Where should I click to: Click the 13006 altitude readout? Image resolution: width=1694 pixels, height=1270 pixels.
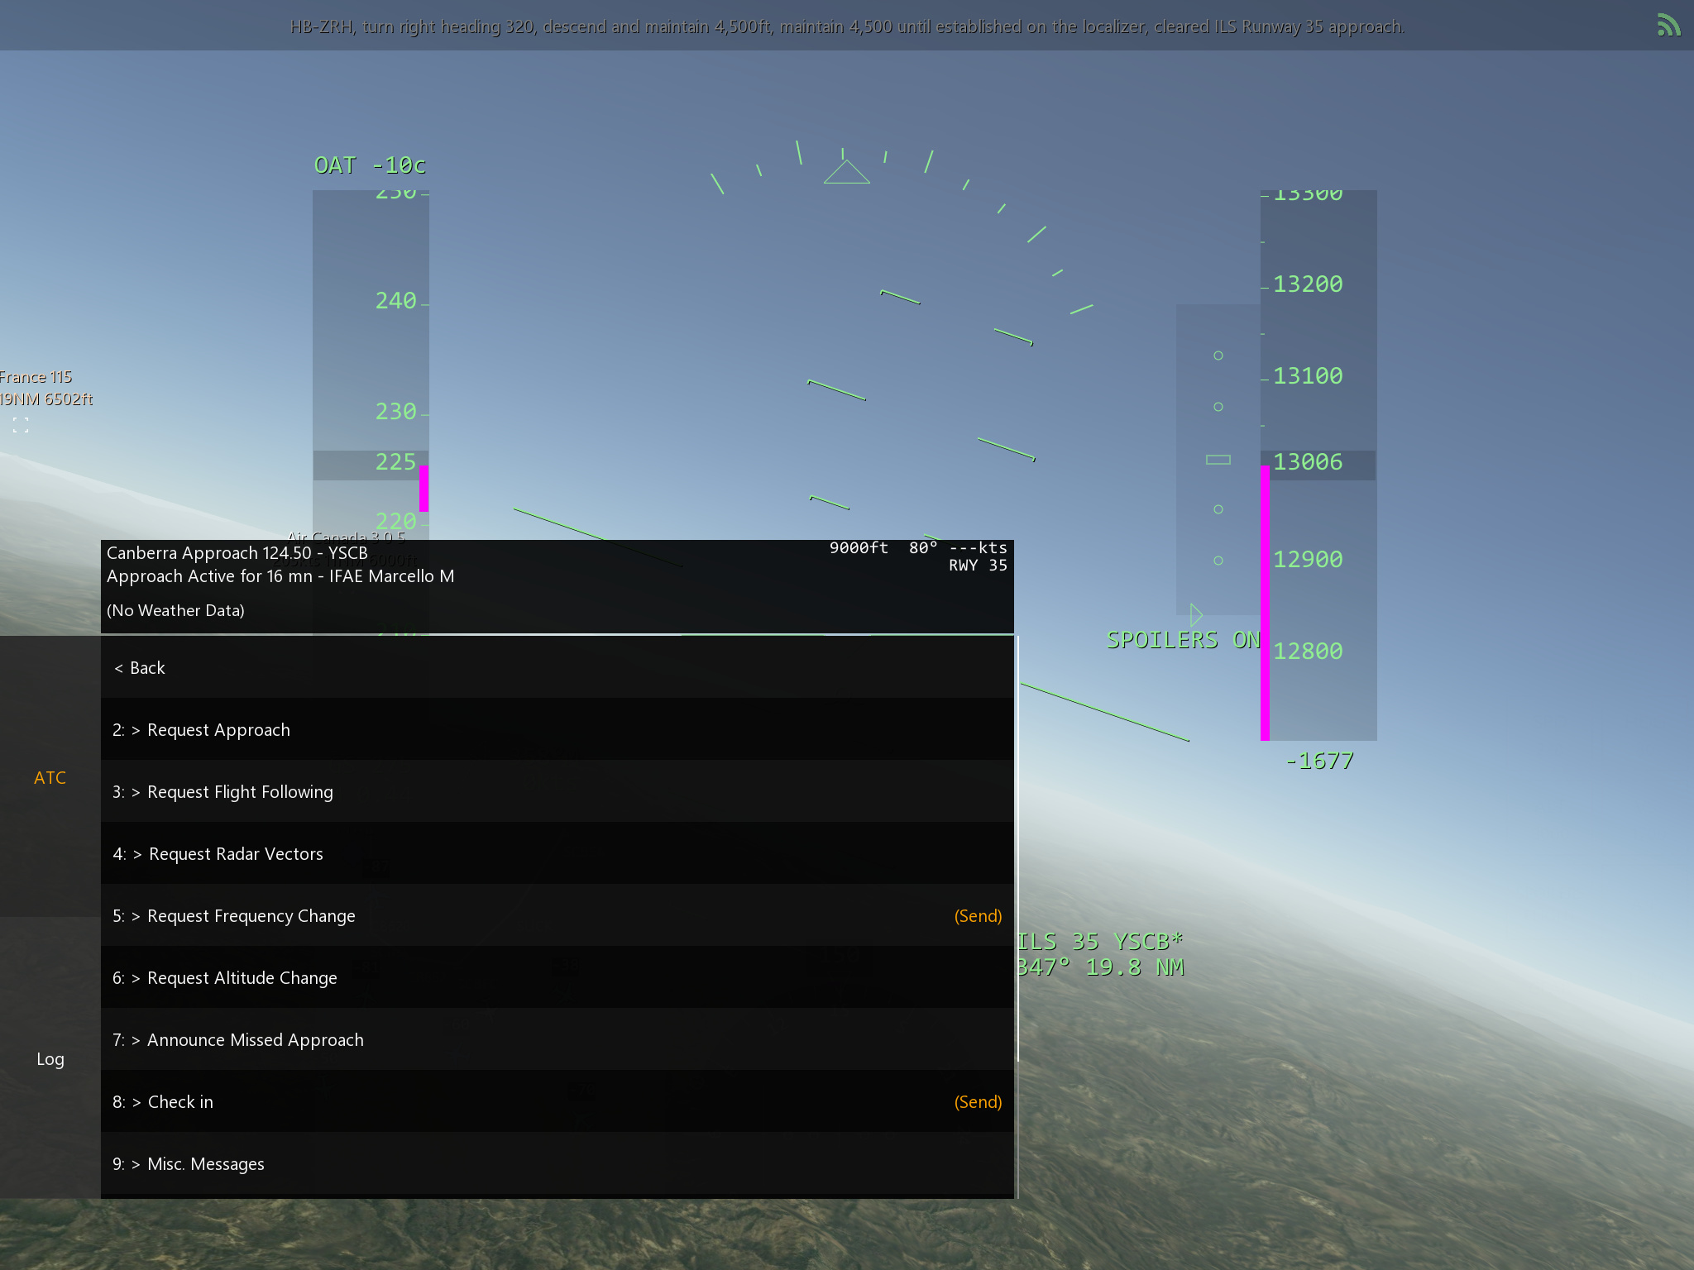click(1308, 462)
